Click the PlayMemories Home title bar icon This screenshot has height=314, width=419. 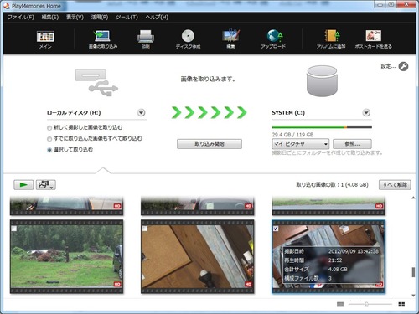[x=7, y=6]
